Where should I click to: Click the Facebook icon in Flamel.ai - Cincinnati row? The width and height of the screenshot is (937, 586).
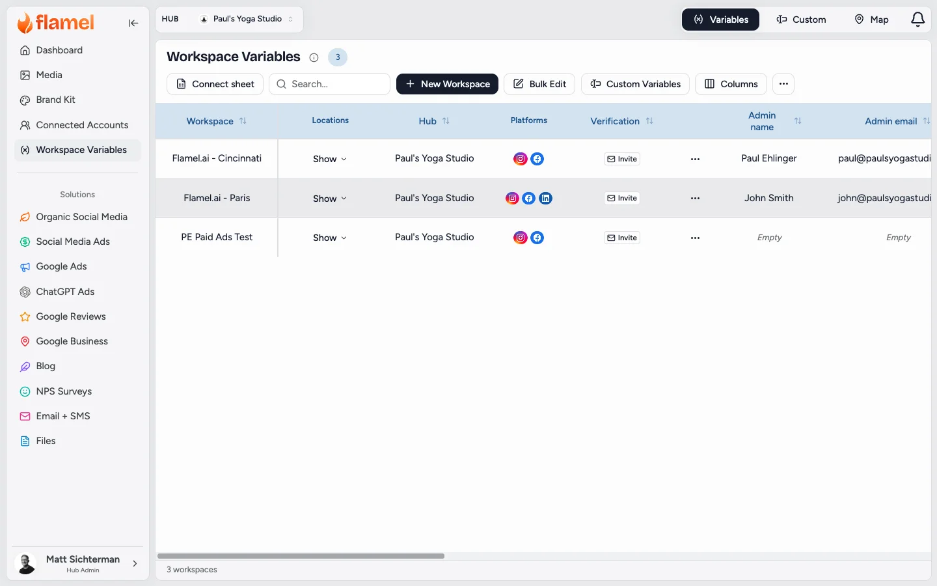coord(537,159)
